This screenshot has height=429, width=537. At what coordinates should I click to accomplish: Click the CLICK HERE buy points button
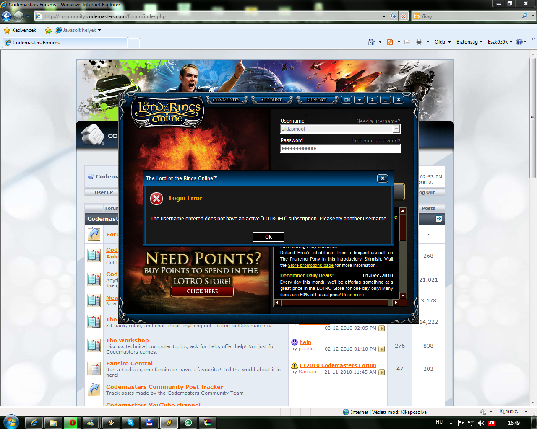pyautogui.click(x=202, y=292)
